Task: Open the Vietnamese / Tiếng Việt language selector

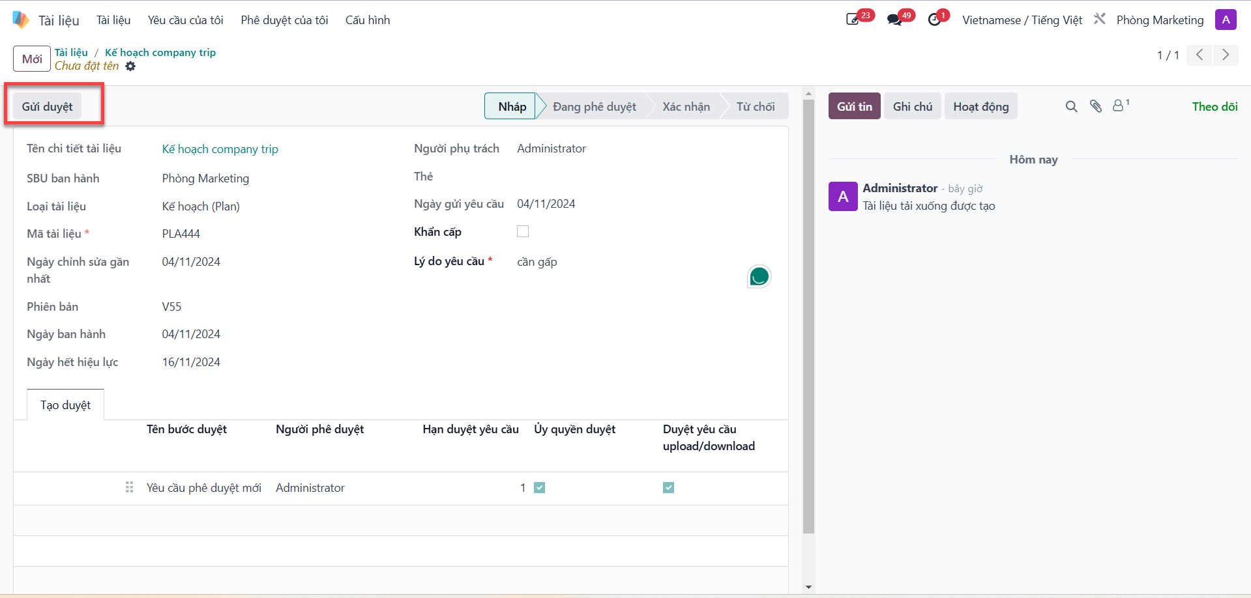Action: [x=1022, y=20]
